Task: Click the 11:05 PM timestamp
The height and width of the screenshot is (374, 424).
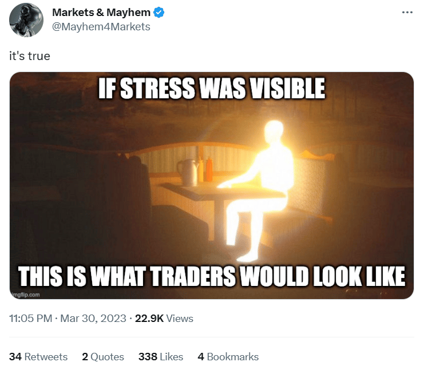Action: coord(30,319)
